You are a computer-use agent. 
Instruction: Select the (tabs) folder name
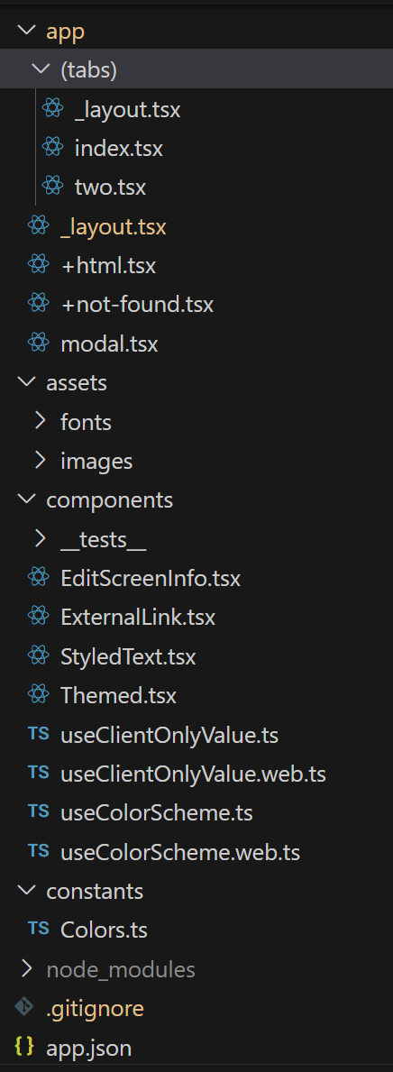[x=89, y=69]
